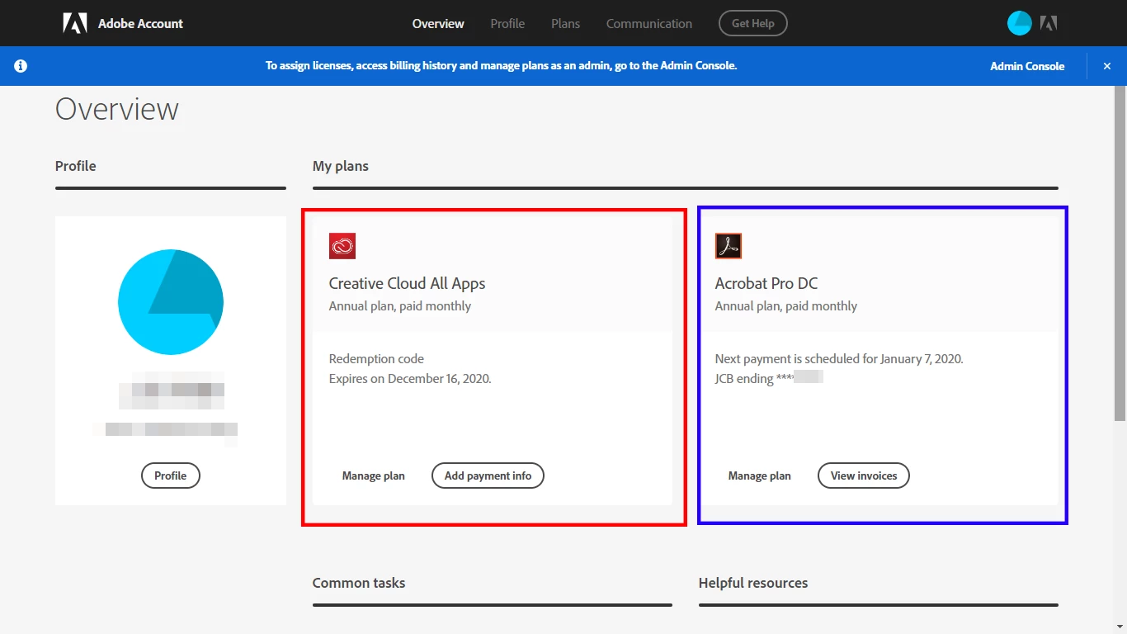Click the JCB ending card text
This screenshot has height=634, width=1127.
pos(769,379)
